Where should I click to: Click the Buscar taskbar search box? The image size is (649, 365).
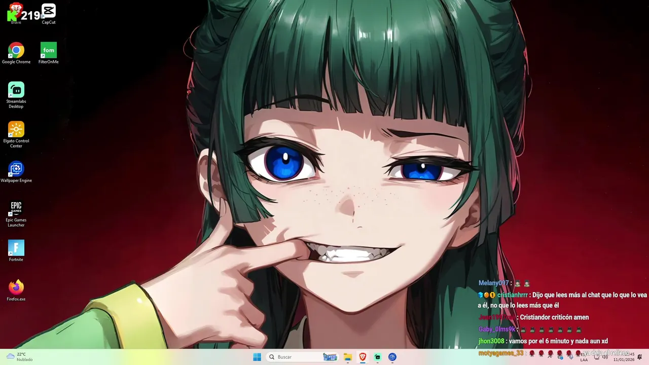coord(303,357)
